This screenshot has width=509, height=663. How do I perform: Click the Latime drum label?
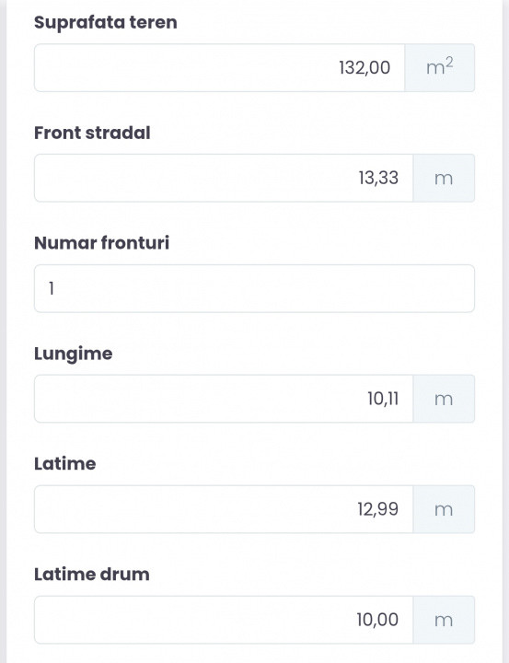[92, 575]
